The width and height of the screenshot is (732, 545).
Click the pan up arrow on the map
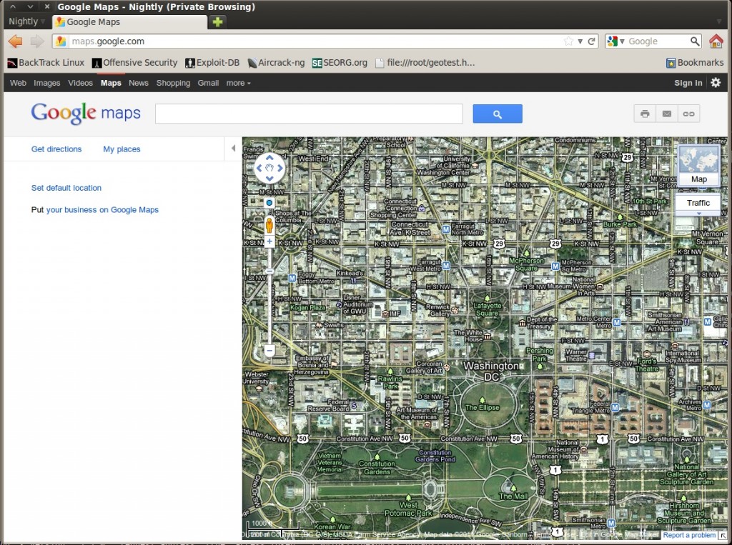pos(269,158)
